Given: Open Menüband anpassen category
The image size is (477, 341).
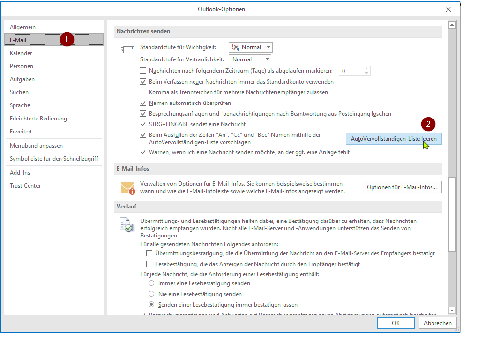Looking at the screenshot, I should [x=54, y=146].
